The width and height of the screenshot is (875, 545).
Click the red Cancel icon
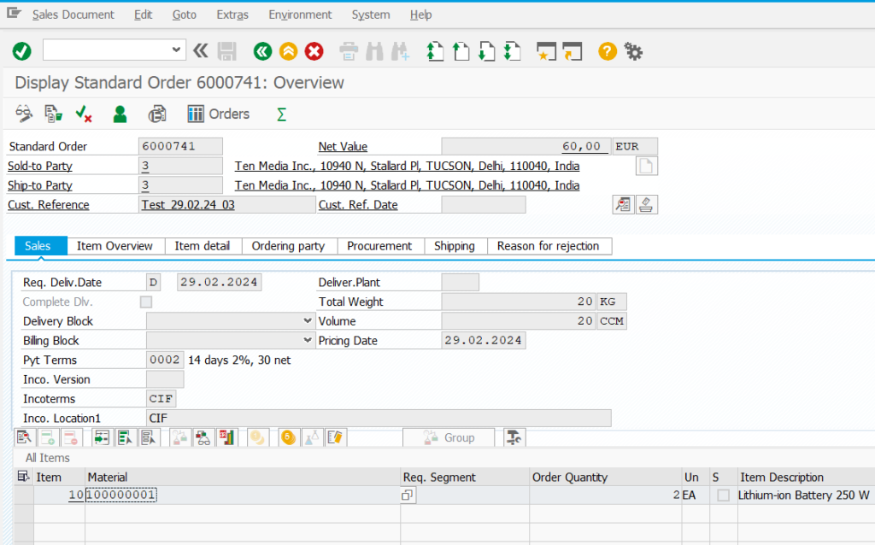pos(314,51)
